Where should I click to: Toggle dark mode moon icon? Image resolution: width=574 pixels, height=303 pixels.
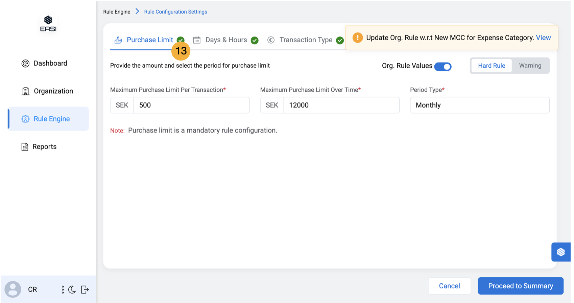pyautogui.click(x=72, y=289)
